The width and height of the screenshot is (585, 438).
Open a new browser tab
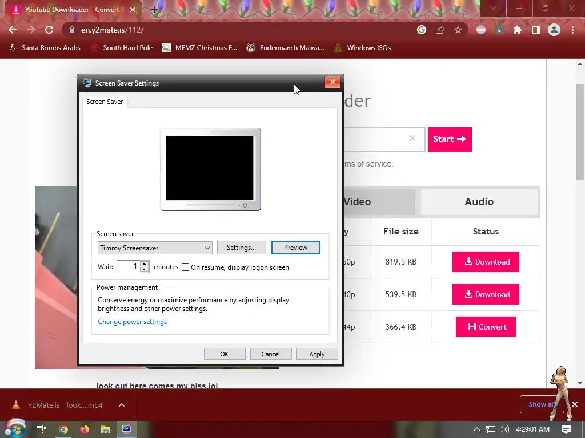coord(154,10)
